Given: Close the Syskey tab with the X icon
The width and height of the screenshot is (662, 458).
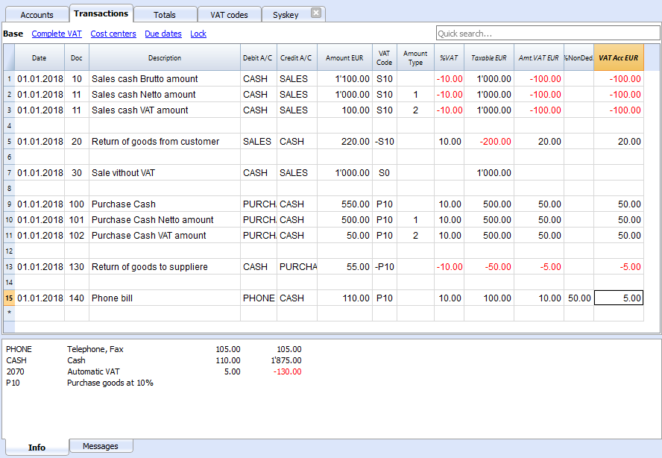Looking at the screenshot, I should pos(316,13).
